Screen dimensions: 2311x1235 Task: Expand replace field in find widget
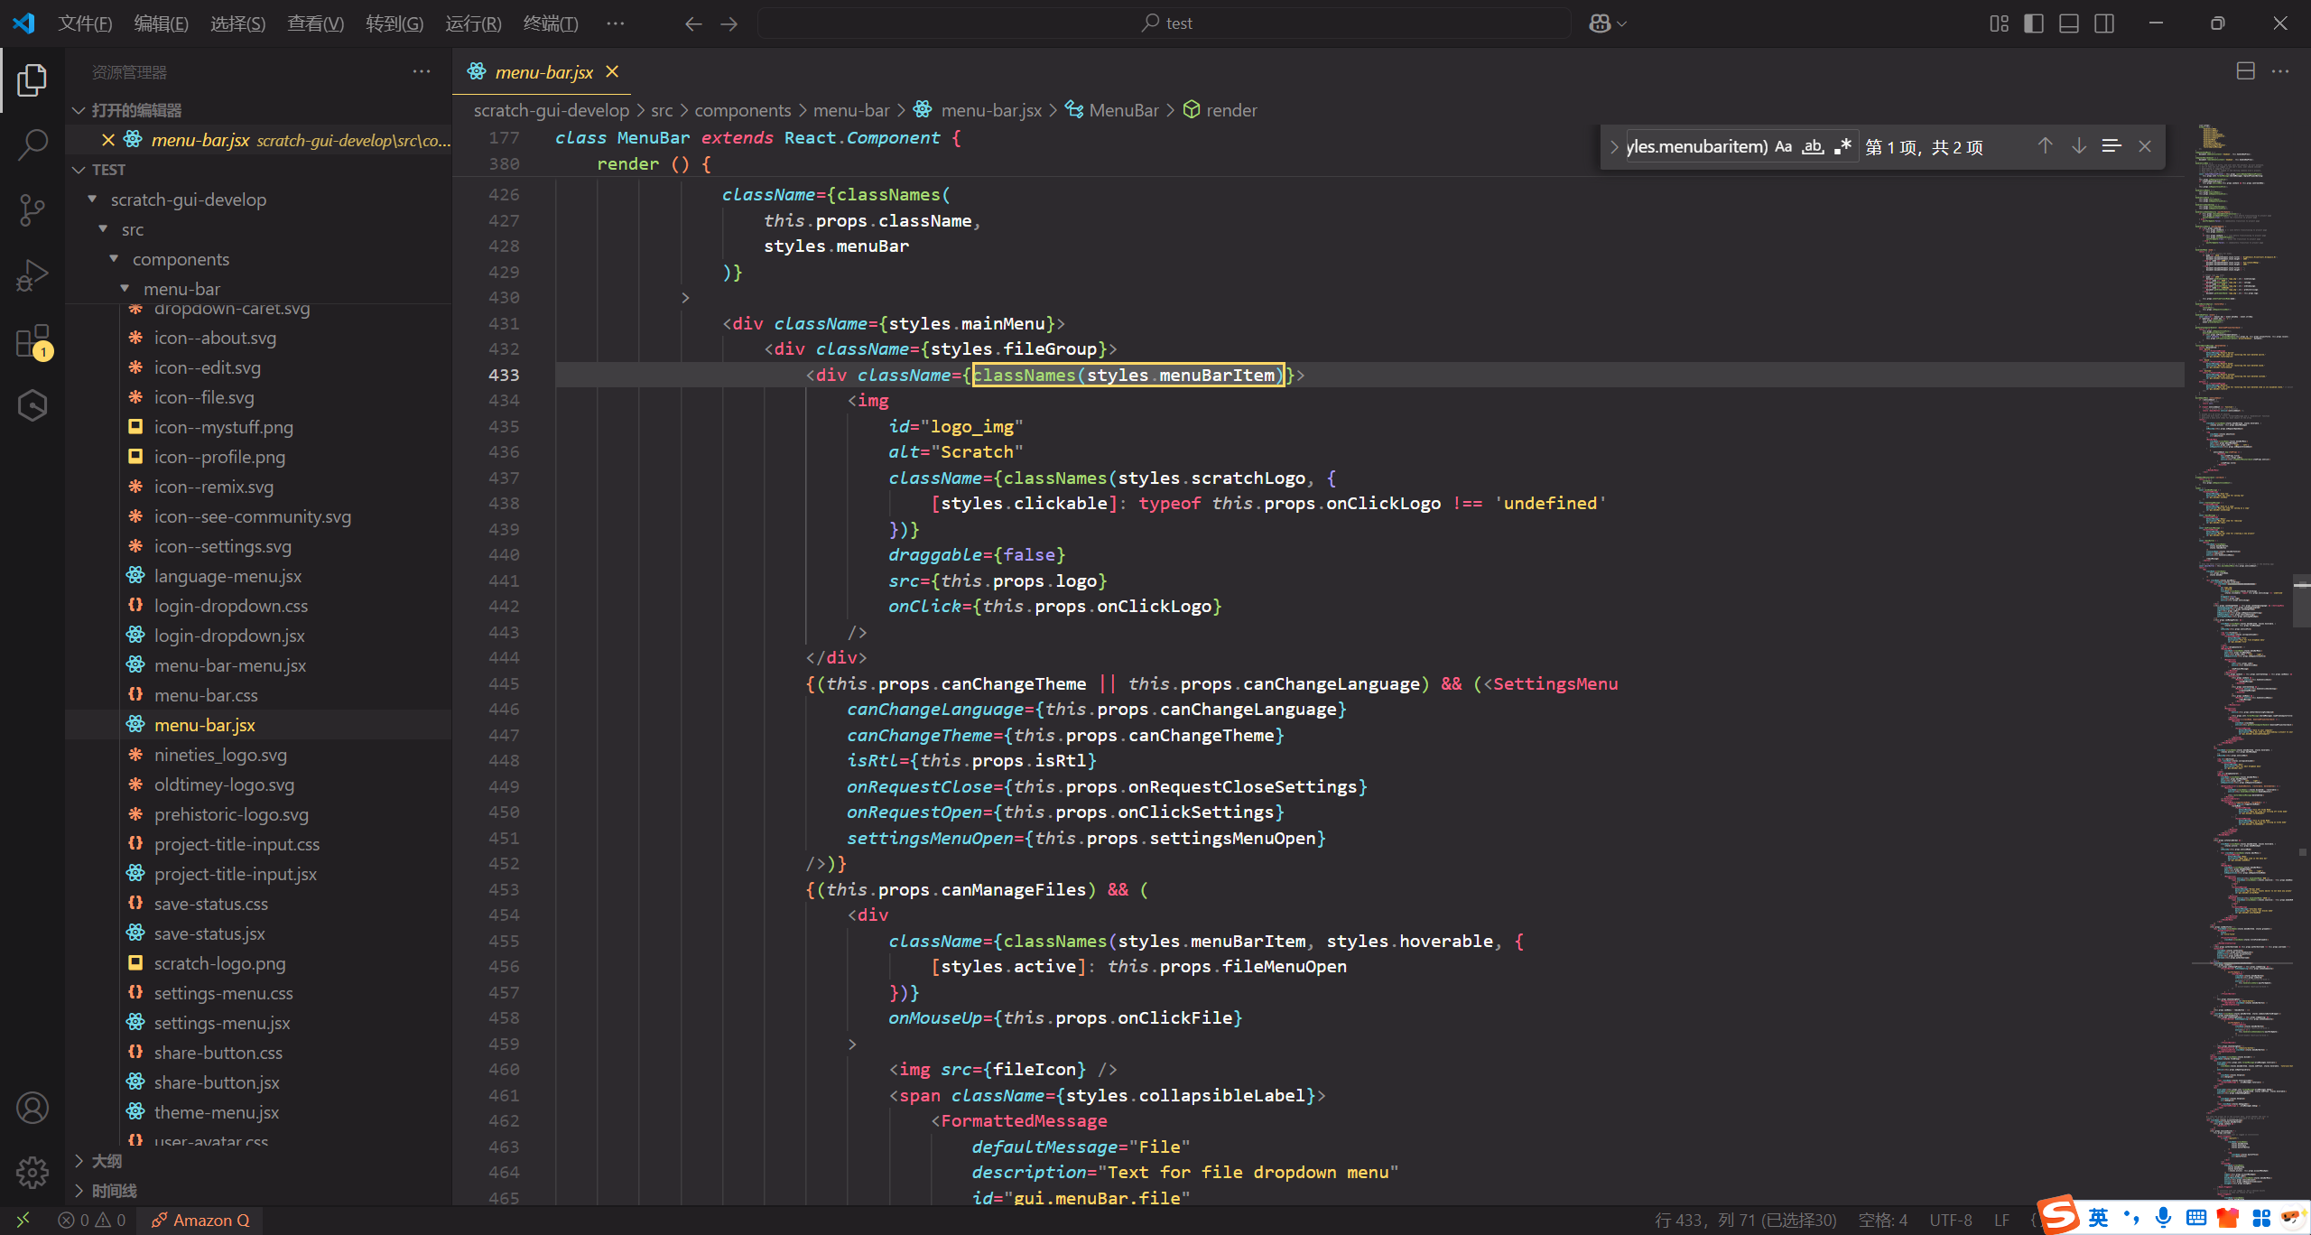[x=1614, y=146]
